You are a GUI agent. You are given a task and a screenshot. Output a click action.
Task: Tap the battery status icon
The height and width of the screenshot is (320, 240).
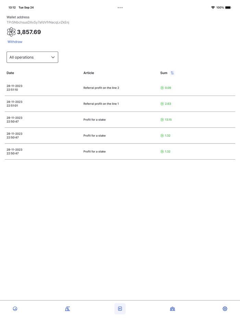[x=228, y=8]
